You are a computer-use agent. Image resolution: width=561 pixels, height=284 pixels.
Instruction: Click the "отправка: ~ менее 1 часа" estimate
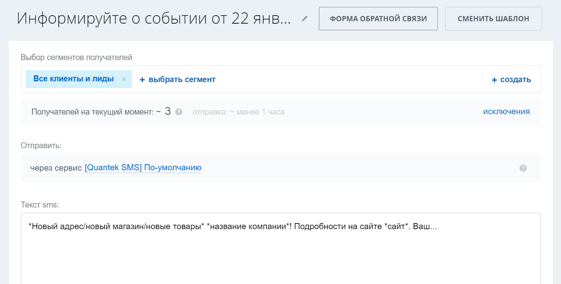[x=238, y=112]
